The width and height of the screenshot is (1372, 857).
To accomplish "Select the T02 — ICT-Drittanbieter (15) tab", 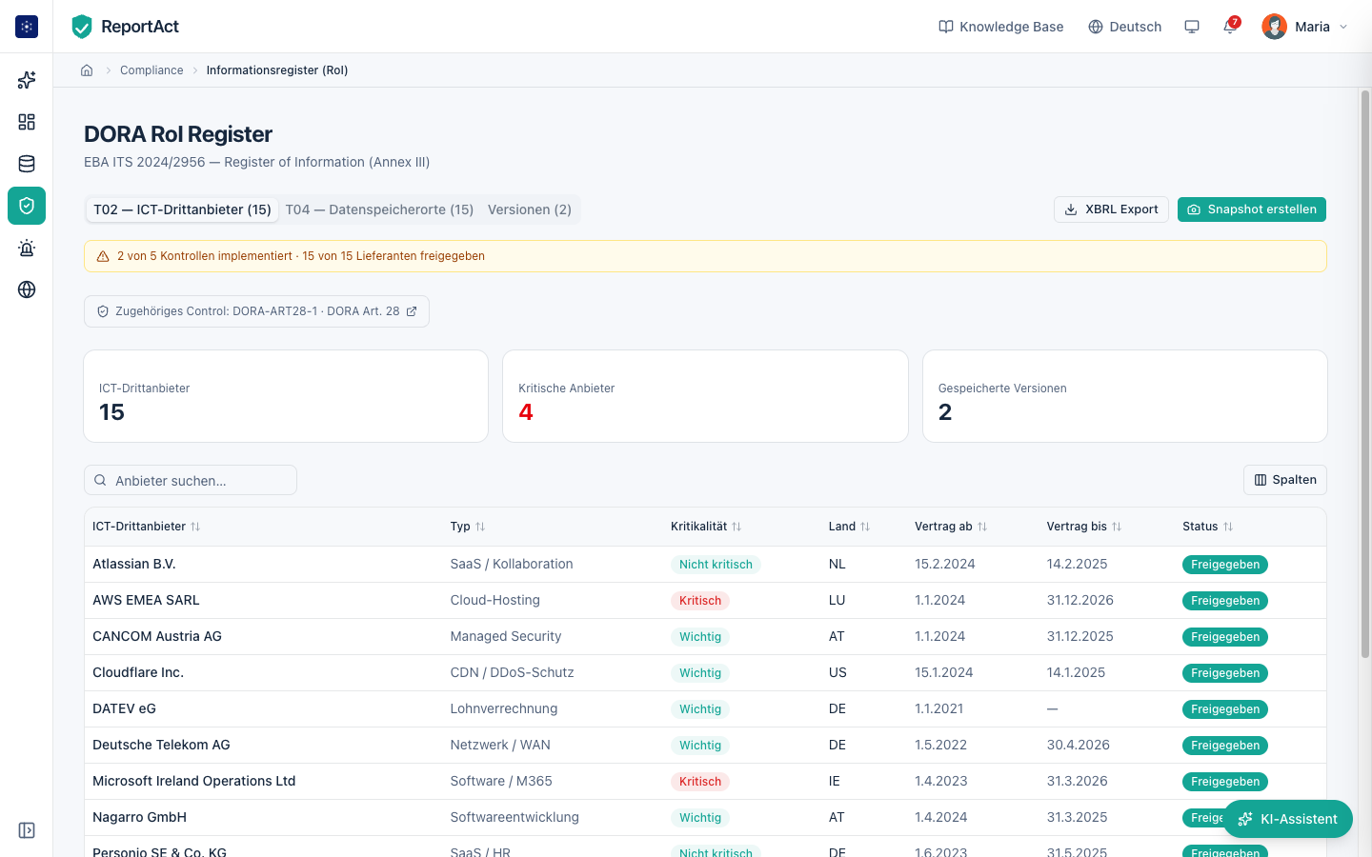I will coord(182,209).
